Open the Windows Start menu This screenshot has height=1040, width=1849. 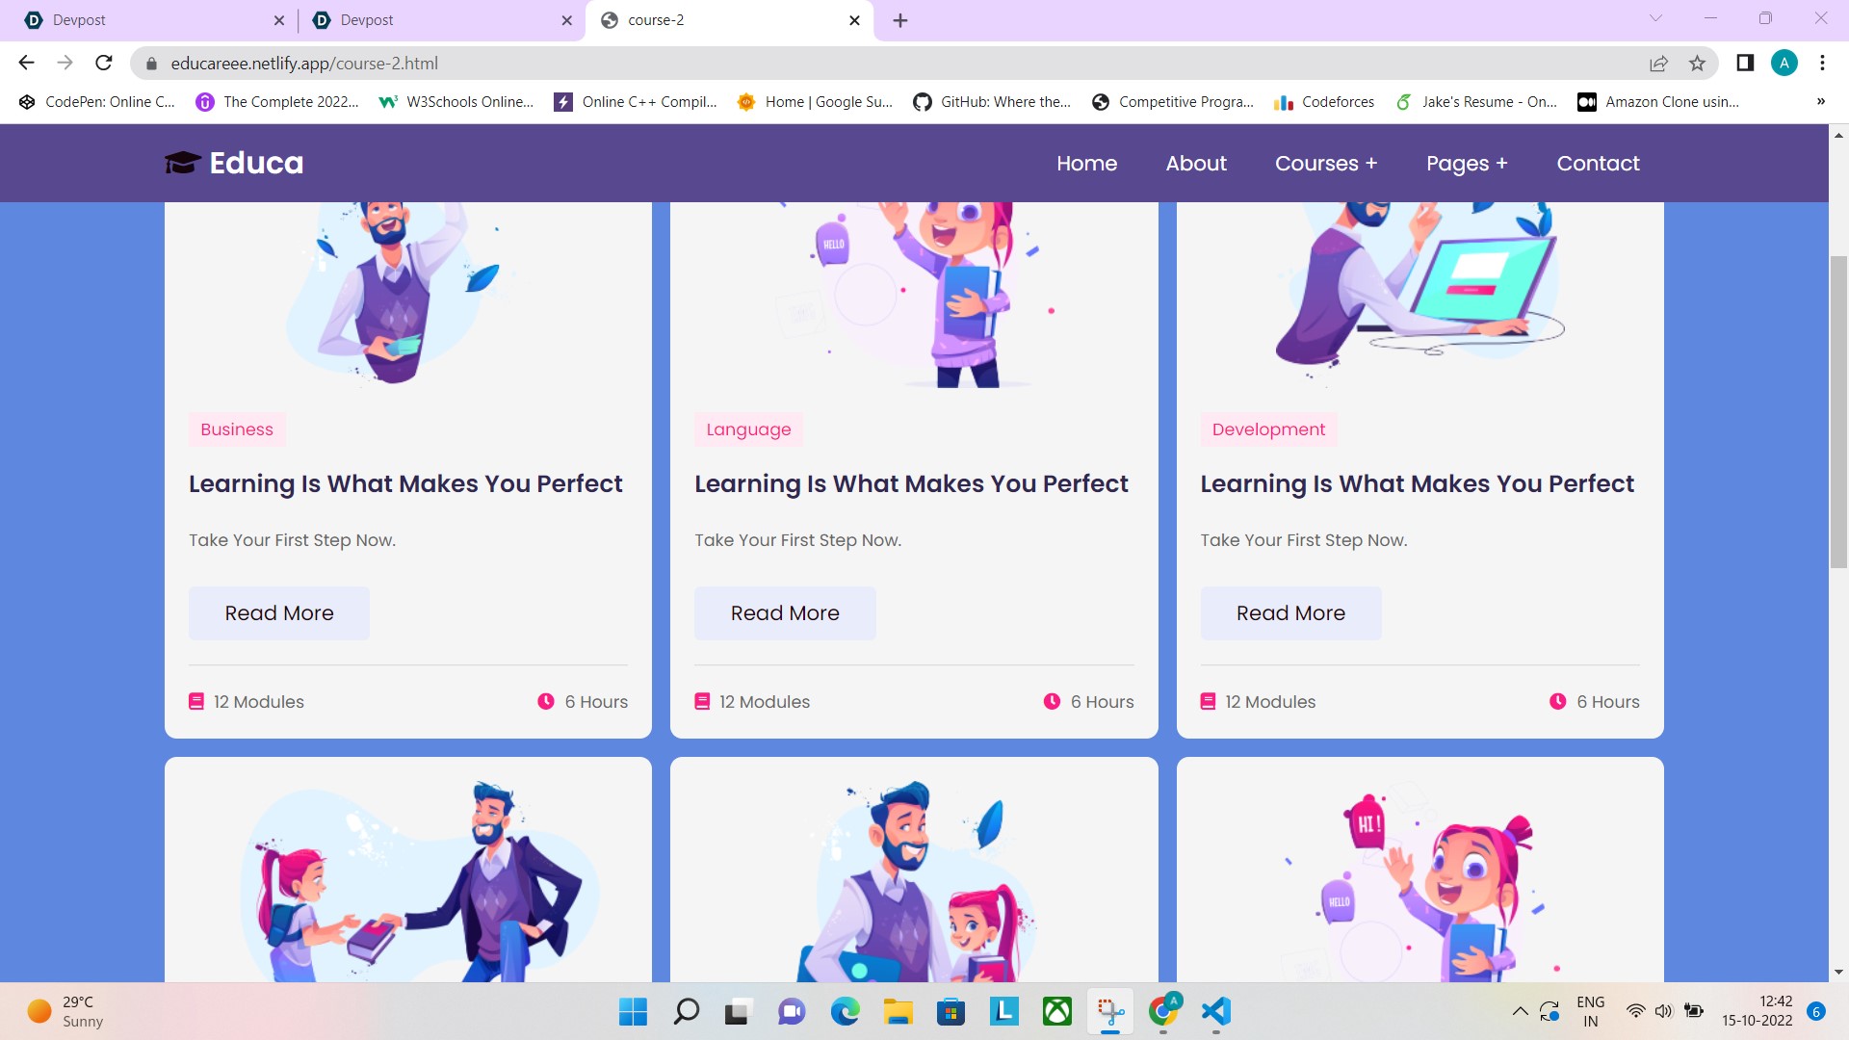(x=633, y=1011)
